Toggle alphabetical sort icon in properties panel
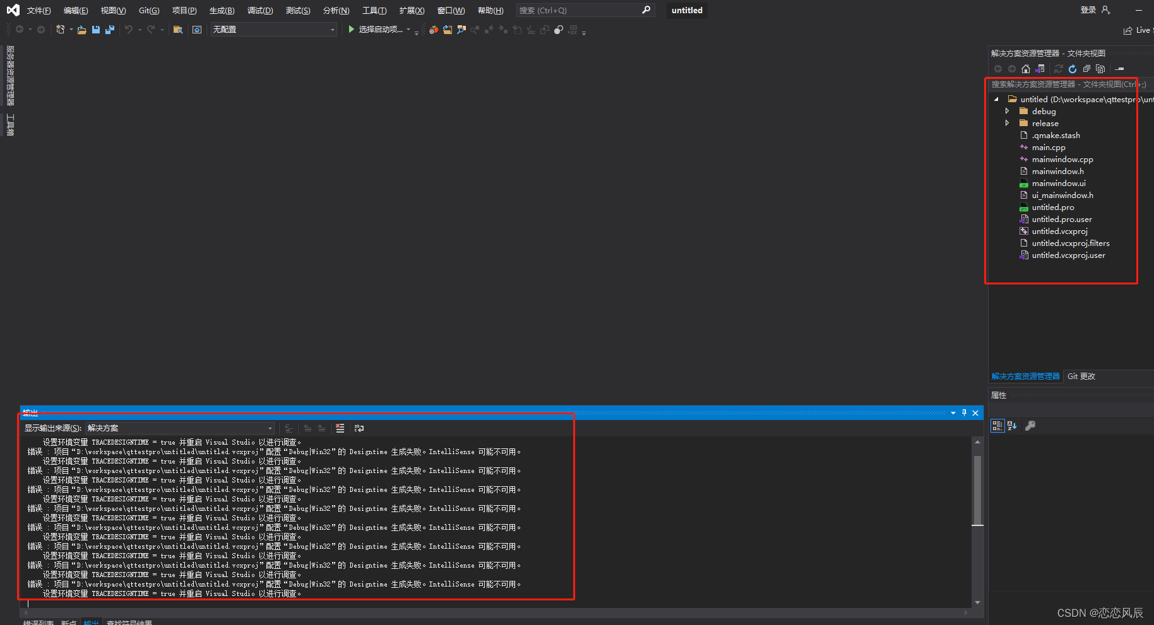Screen dimensions: 1154x625 pos(1012,426)
